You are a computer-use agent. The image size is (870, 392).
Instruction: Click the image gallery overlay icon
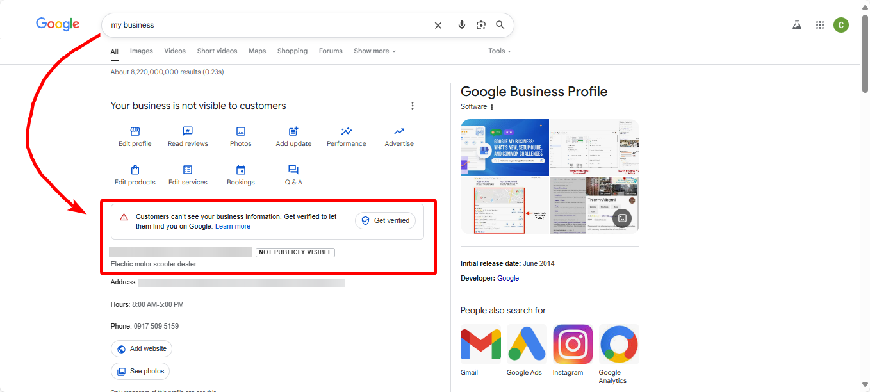(x=622, y=218)
